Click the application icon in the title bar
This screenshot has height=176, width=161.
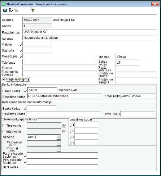tap(3, 4)
